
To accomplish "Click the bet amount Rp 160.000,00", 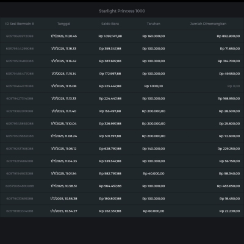I will 154,36.
